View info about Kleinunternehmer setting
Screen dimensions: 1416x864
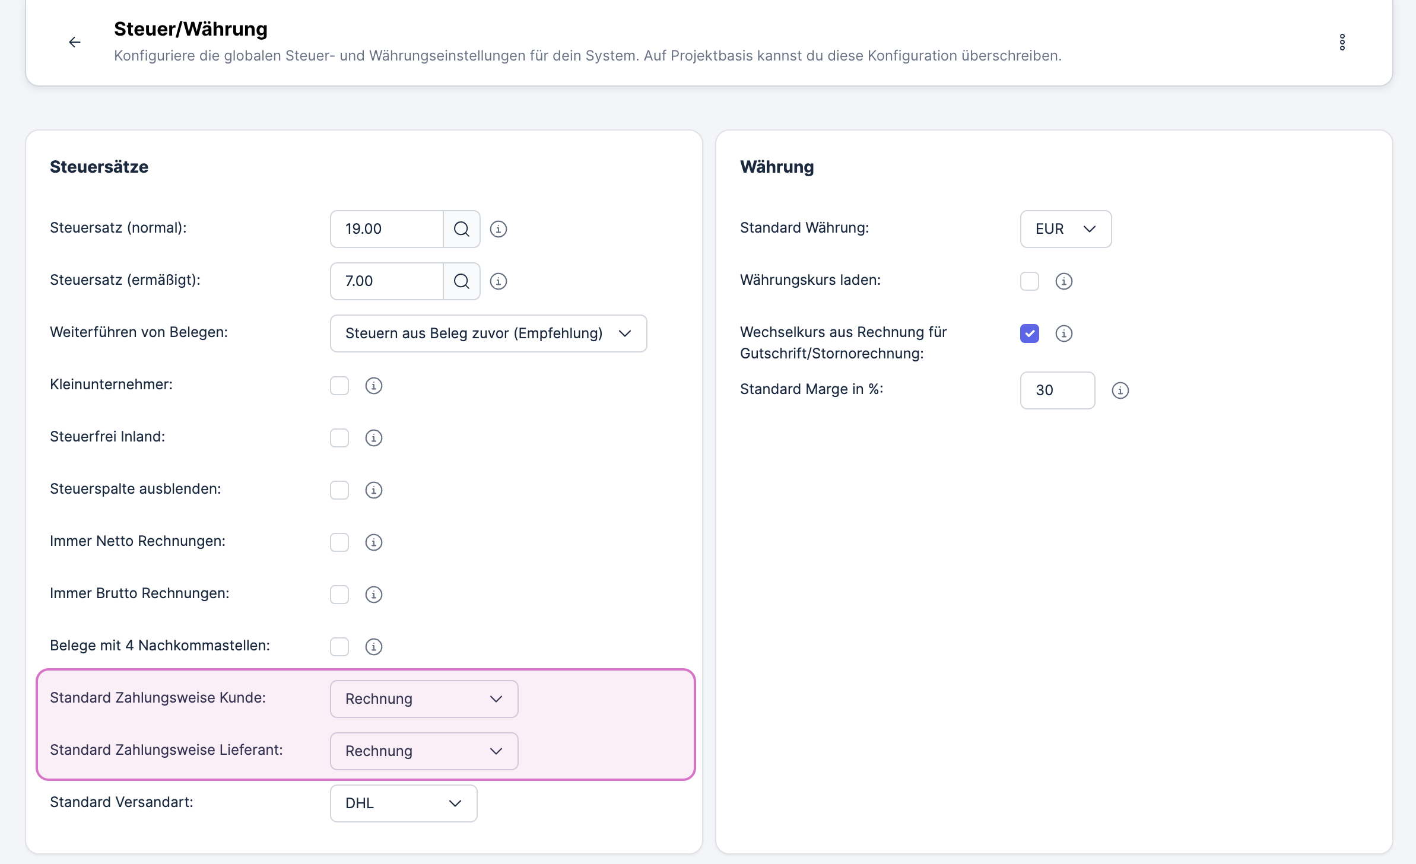point(373,386)
